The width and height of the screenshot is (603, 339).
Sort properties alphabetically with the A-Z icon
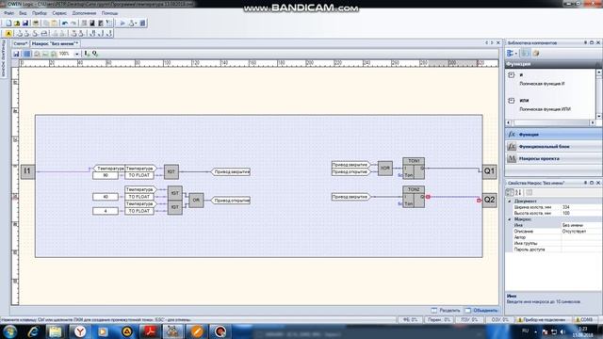[518, 192]
